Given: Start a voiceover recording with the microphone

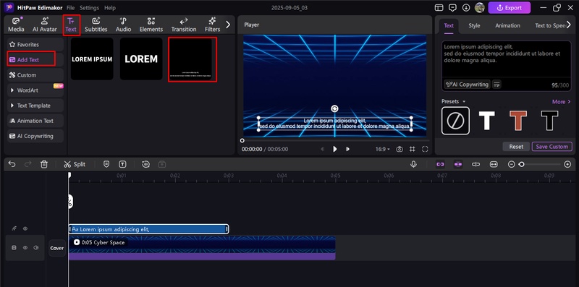Looking at the screenshot, I should pos(413,164).
